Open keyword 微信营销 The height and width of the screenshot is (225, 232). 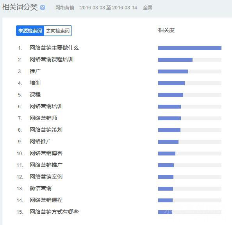tap(41, 188)
